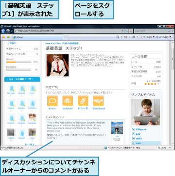
Task: Open the search provider dropdown arrow
Action: [x=172, y=31]
